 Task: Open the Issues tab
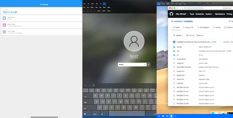tap(188, 27)
